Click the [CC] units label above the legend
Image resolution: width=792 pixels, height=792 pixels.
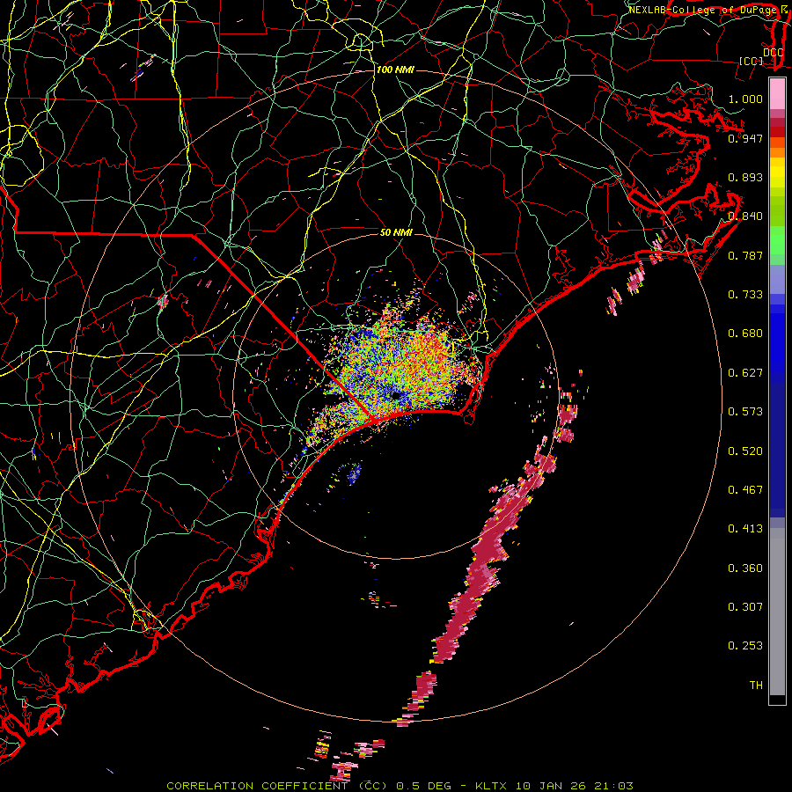pyautogui.click(x=751, y=61)
